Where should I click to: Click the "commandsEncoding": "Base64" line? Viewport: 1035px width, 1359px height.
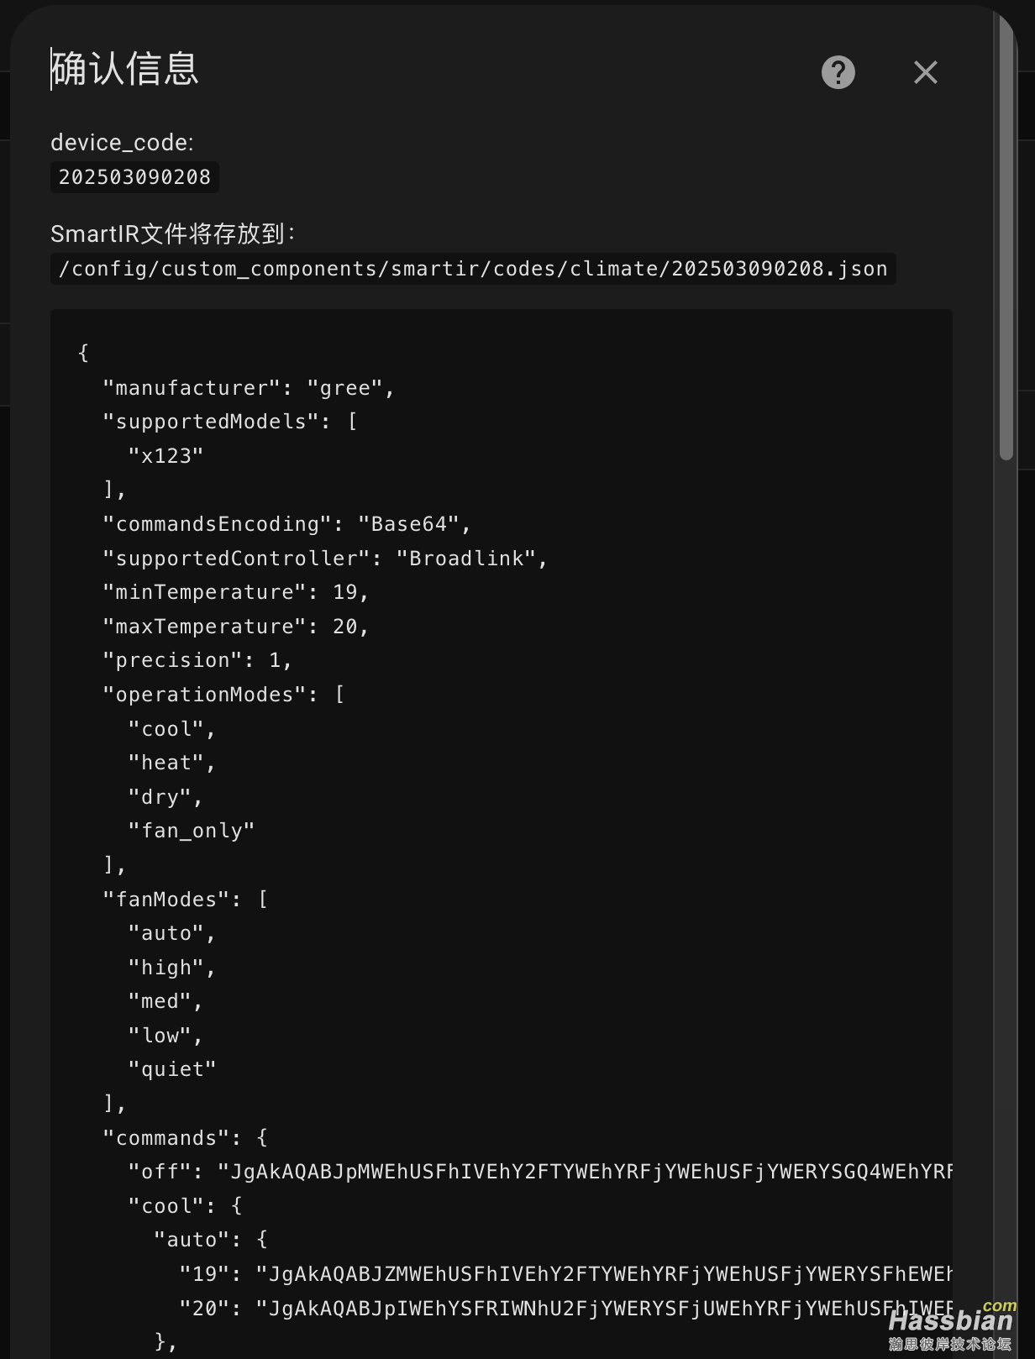point(287,524)
